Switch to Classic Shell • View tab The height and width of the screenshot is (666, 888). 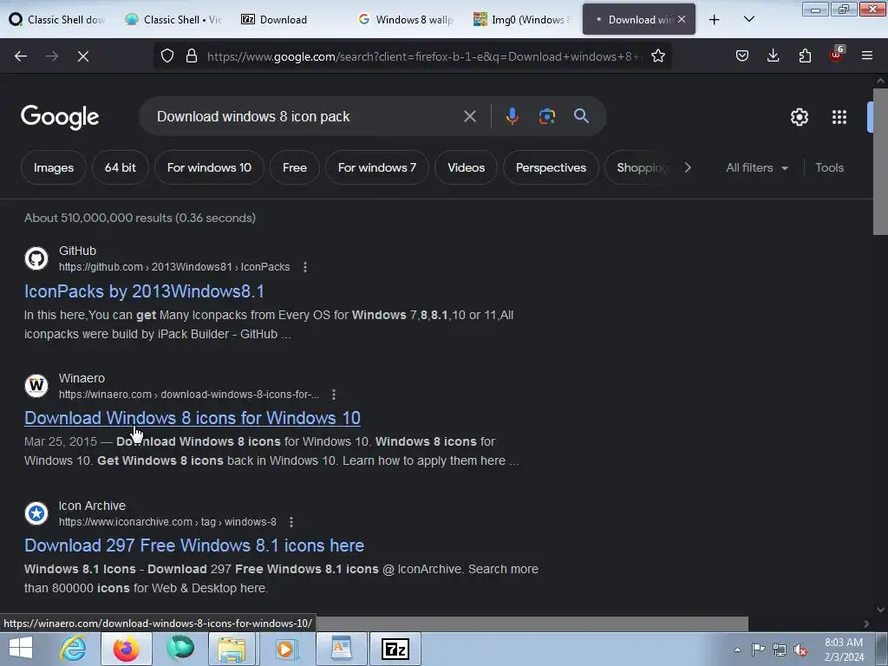click(x=173, y=19)
